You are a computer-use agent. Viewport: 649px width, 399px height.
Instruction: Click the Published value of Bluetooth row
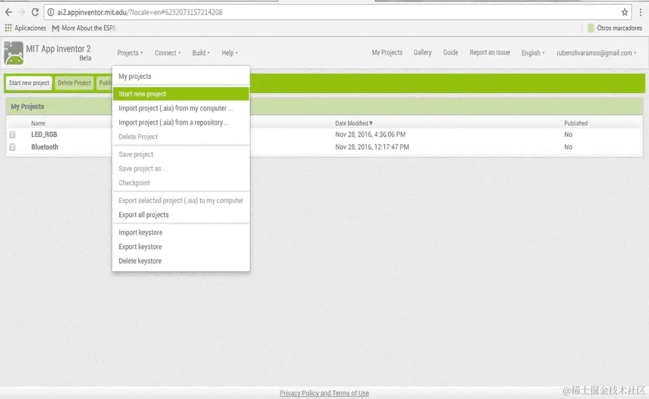coord(568,147)
